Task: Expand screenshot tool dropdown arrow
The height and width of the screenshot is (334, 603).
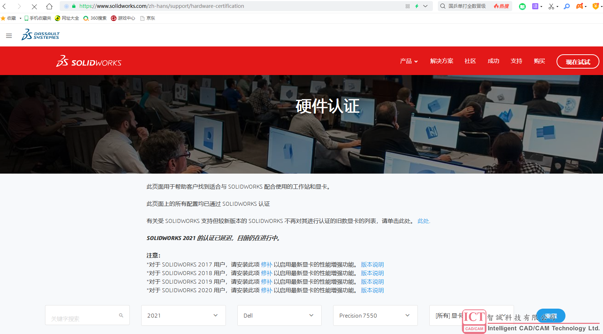Action: tap(557, 7)
